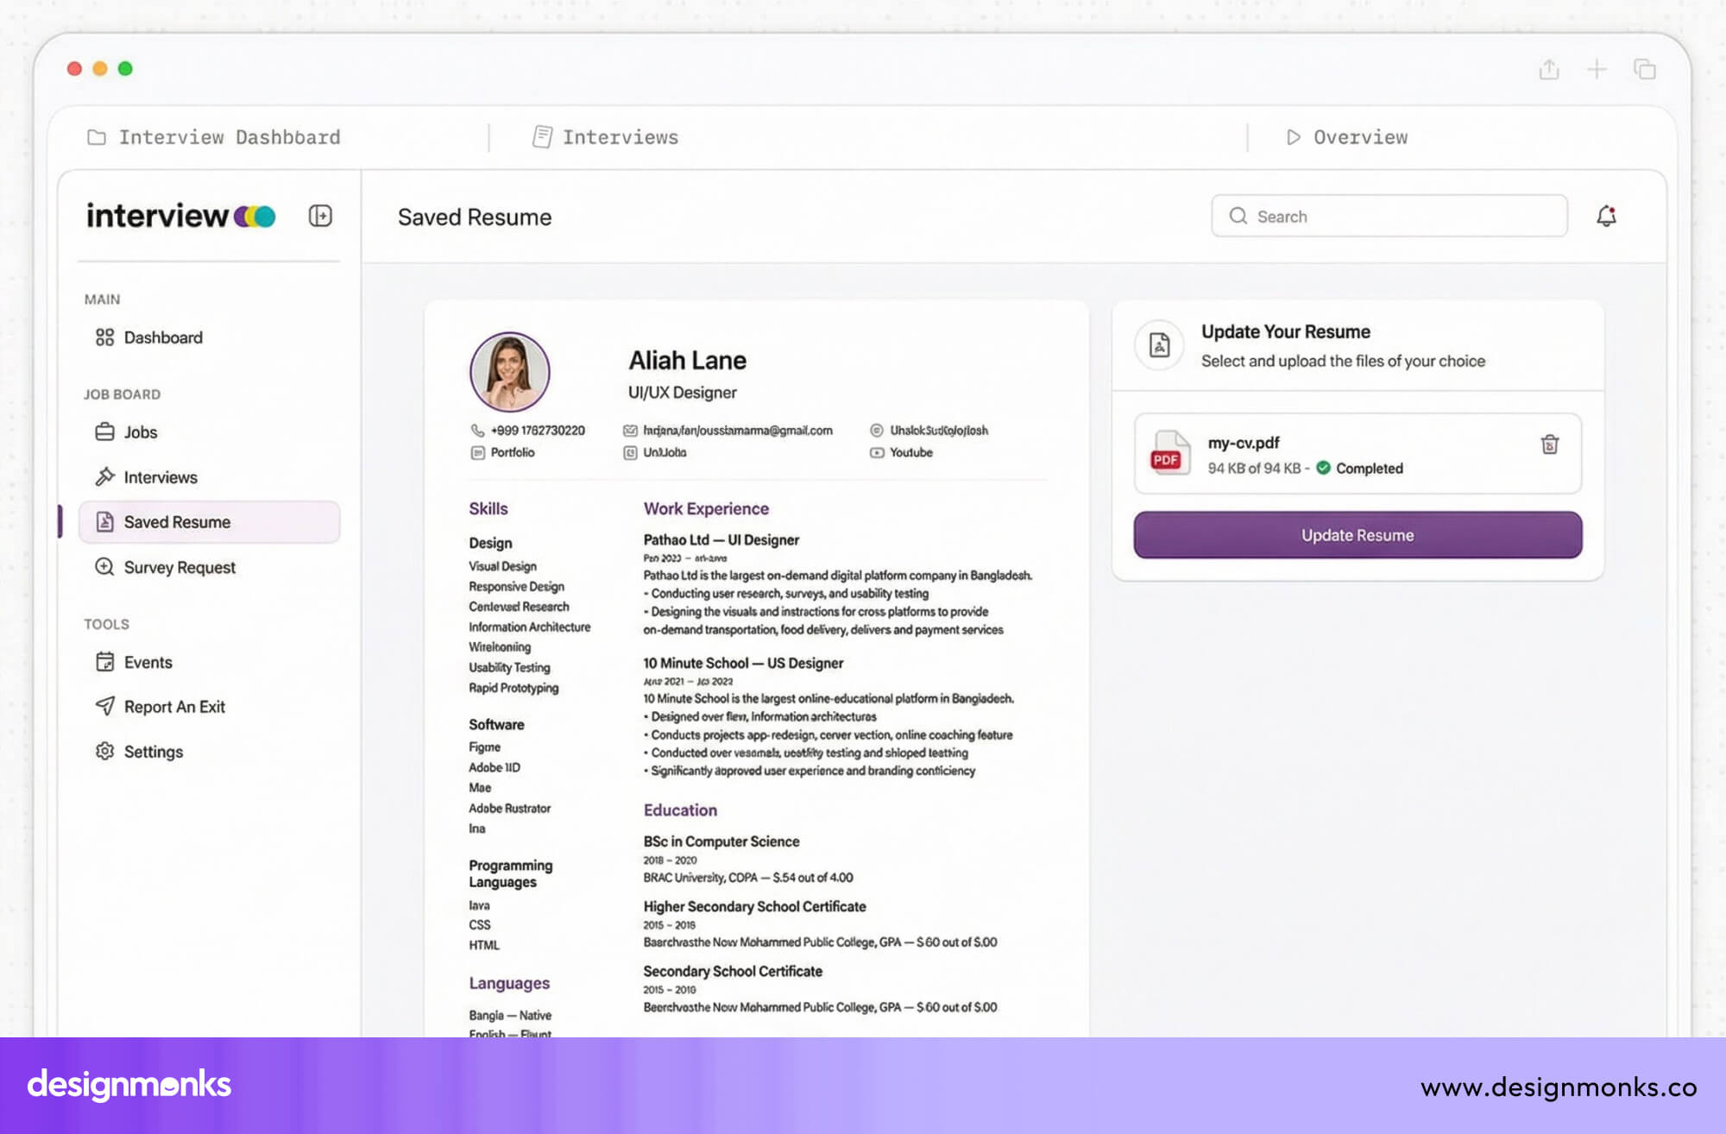Switch to the Interviews tab
The image size is (1726, 1134).
[619, 136]
